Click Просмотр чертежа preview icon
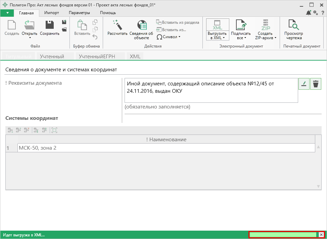This screenshot has height=239, width=327. click(293, 25)
